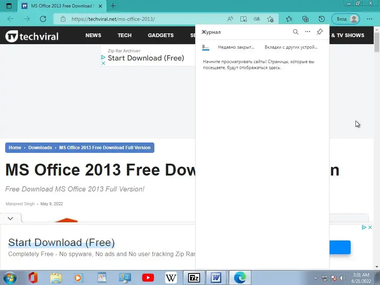View site information lock icon
380x285 pixels.
point(63,19)
